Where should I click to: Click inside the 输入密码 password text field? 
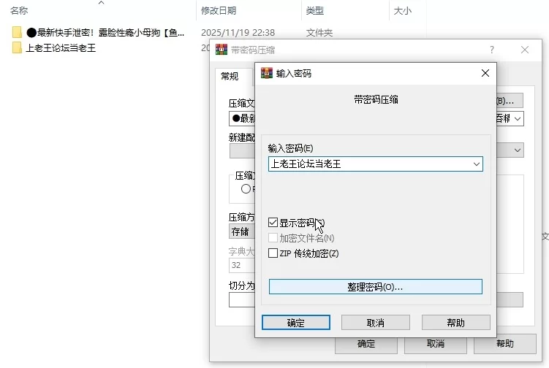pyautogui.click(x=369, y=164)
